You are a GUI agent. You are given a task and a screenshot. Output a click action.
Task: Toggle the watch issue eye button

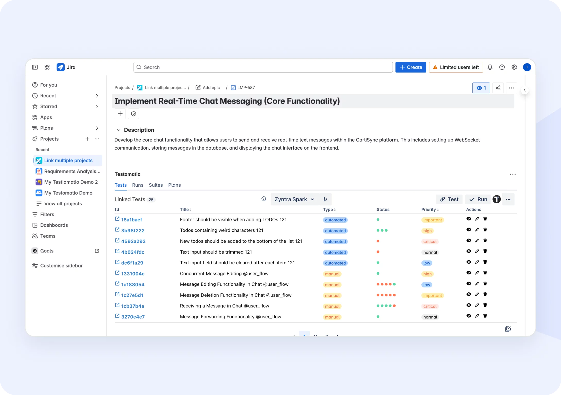click(x=481, y=88)
